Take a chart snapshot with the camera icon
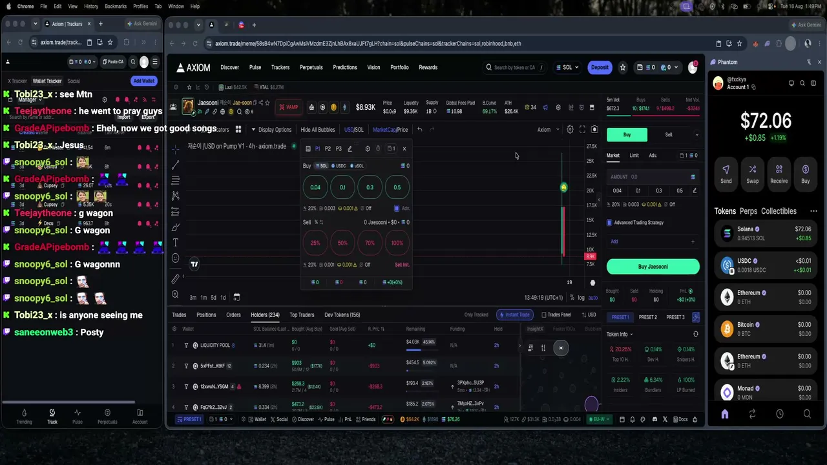The width and height of the screenshot is (827, 465). tap(594, 129)
